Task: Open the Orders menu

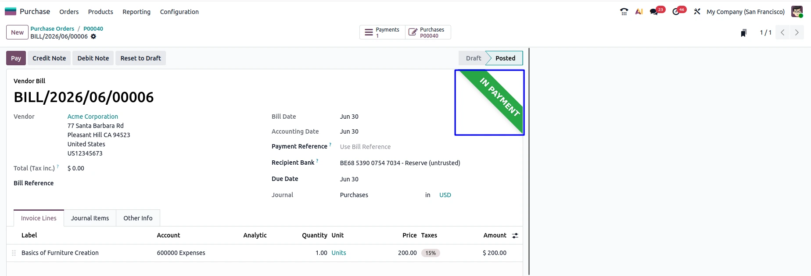Action: point(69,12)
